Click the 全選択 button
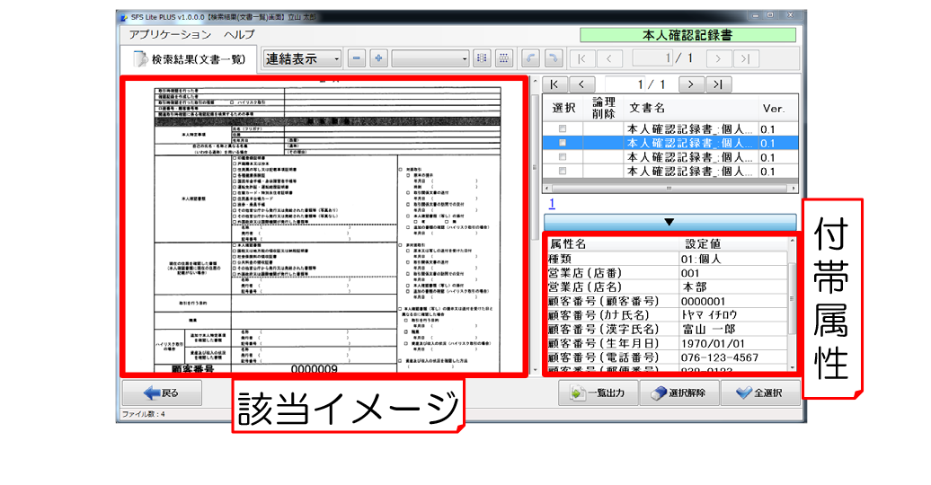 [760, 392]
